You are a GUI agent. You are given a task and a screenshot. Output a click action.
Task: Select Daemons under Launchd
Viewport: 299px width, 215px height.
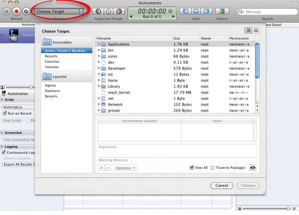click(x=53, y=91)
